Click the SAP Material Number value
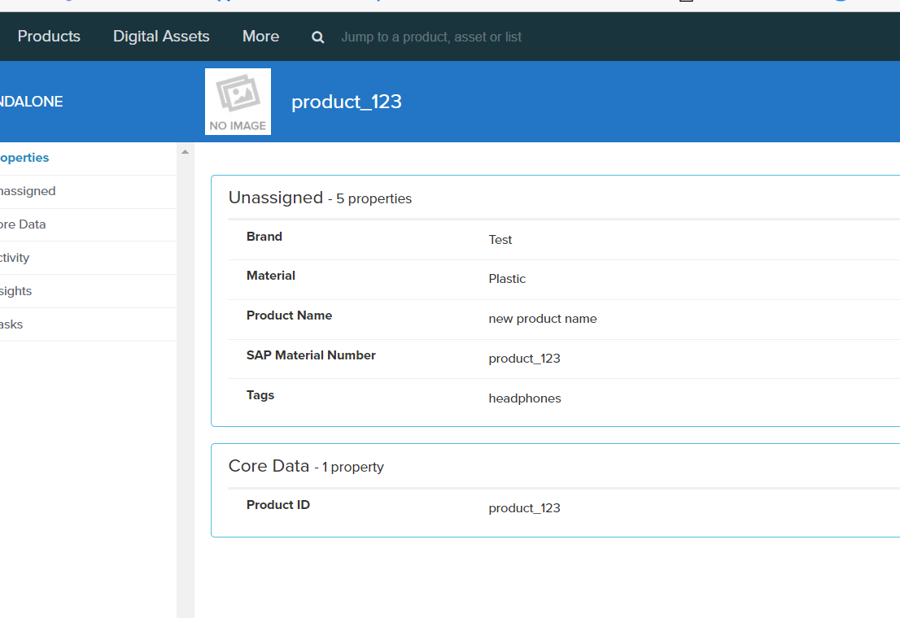 point(524,359)
